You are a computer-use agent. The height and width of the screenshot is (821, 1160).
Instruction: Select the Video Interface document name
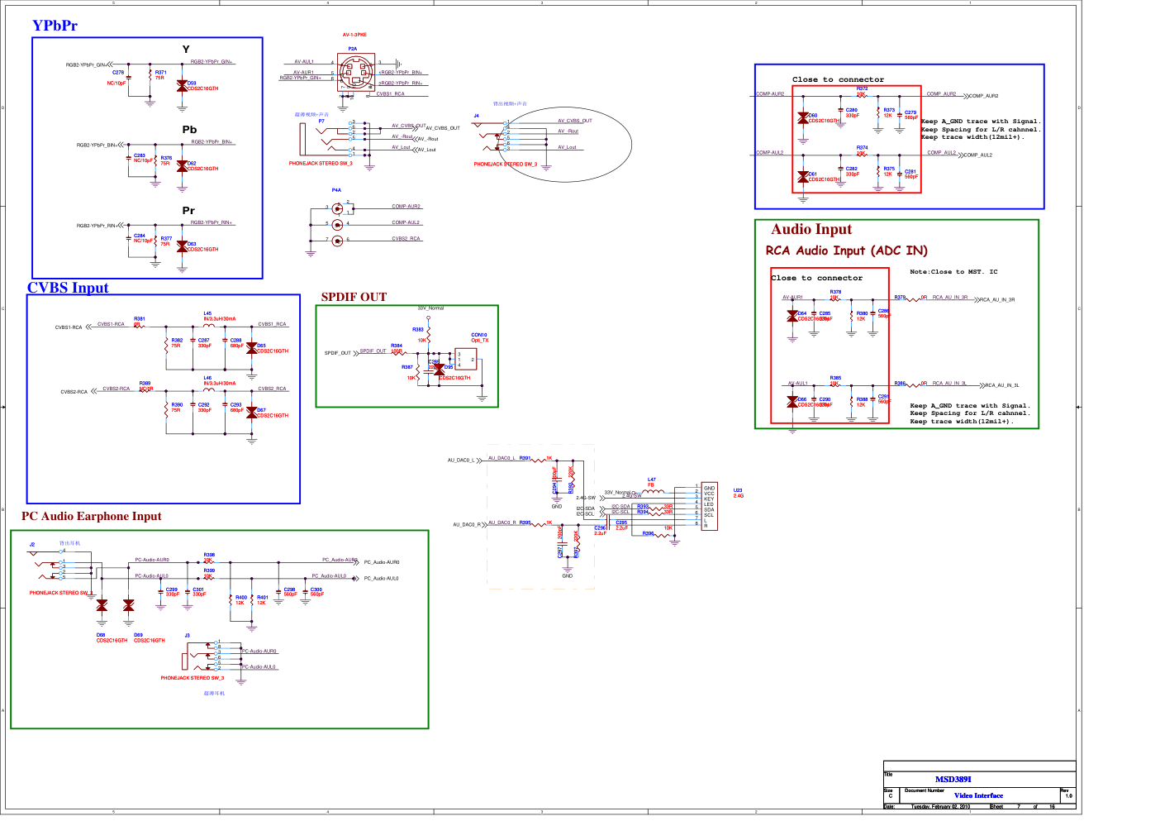click(978, 795)
